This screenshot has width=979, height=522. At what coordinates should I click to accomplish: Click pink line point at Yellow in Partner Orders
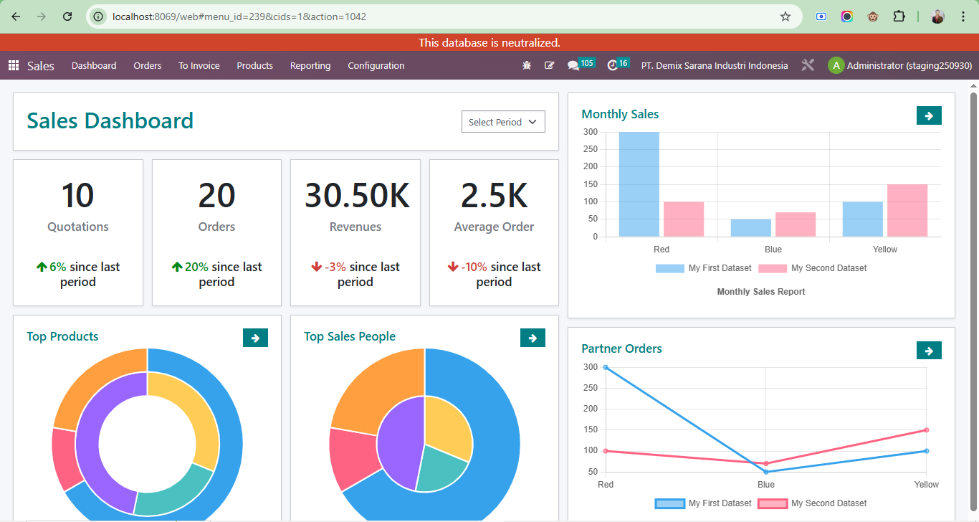coord(927,430)
